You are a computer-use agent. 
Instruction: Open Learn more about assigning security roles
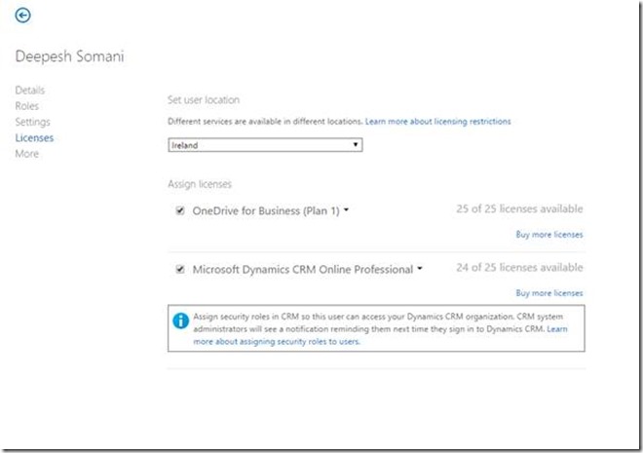pos(277,342)
